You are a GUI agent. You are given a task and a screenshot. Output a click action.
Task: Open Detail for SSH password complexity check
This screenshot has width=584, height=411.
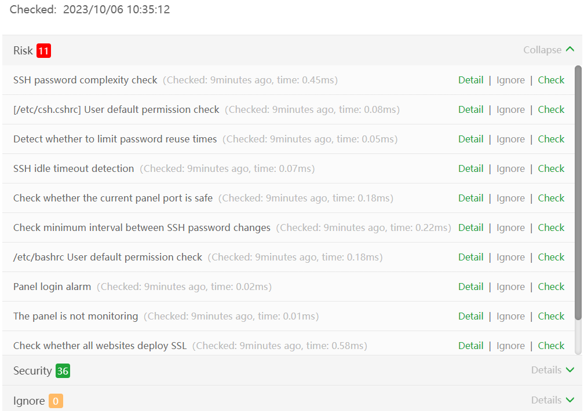[470, 80]
